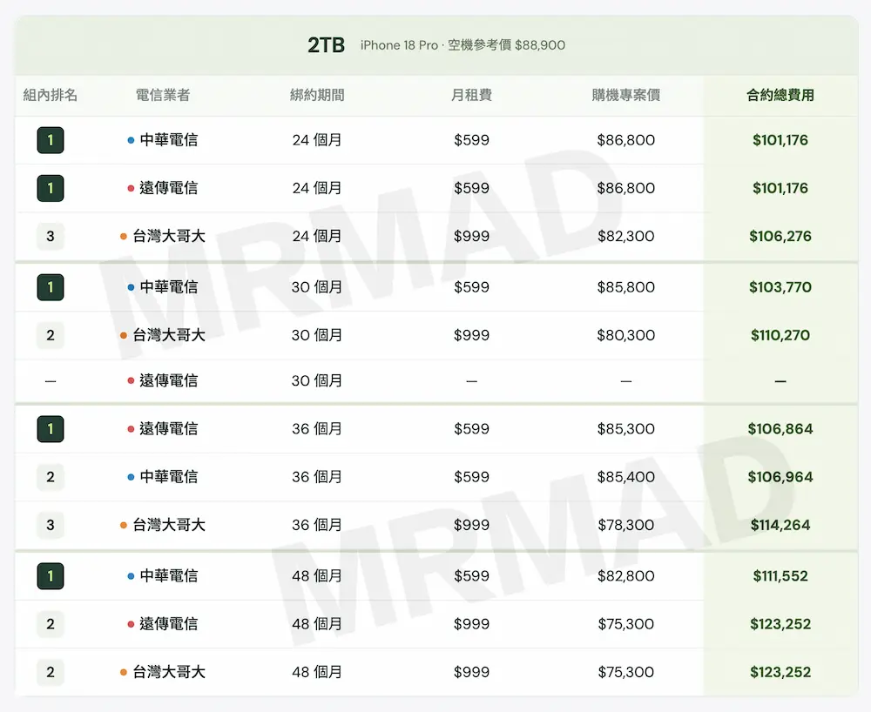Click rank 1 badge in 中華電信 48 個月 row

tap(51, 576)
